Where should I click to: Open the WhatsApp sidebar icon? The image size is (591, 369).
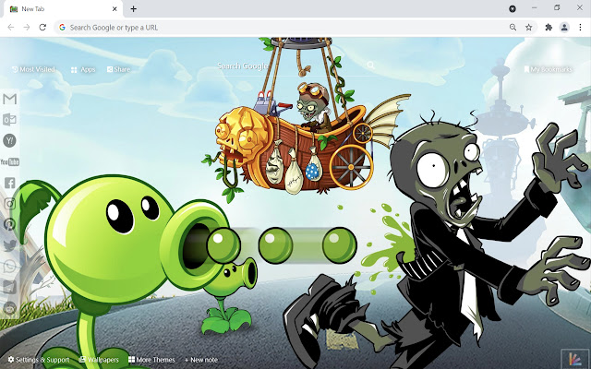click(10, 267)
